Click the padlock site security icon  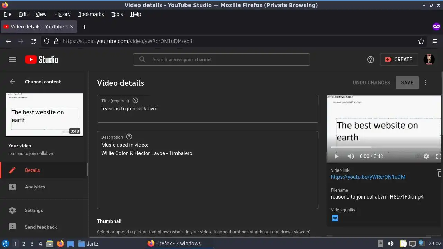(56, 41)
